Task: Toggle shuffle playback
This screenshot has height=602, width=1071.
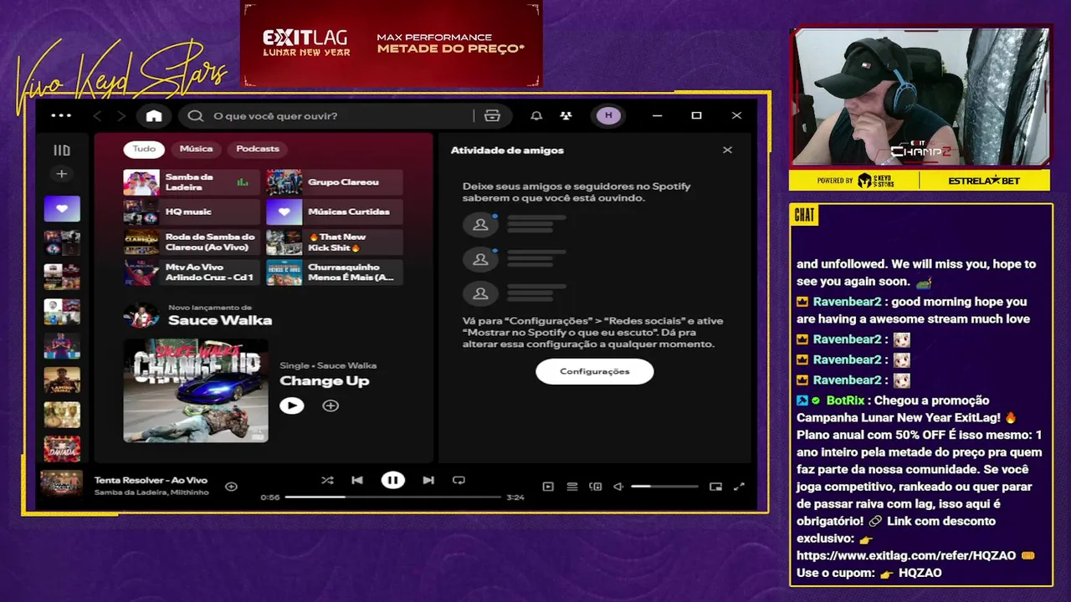Action: tap(327, 480)
